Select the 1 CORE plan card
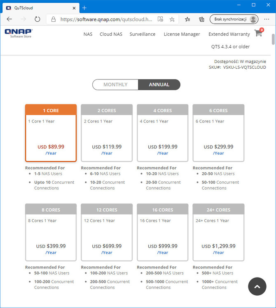 point(51,133)
